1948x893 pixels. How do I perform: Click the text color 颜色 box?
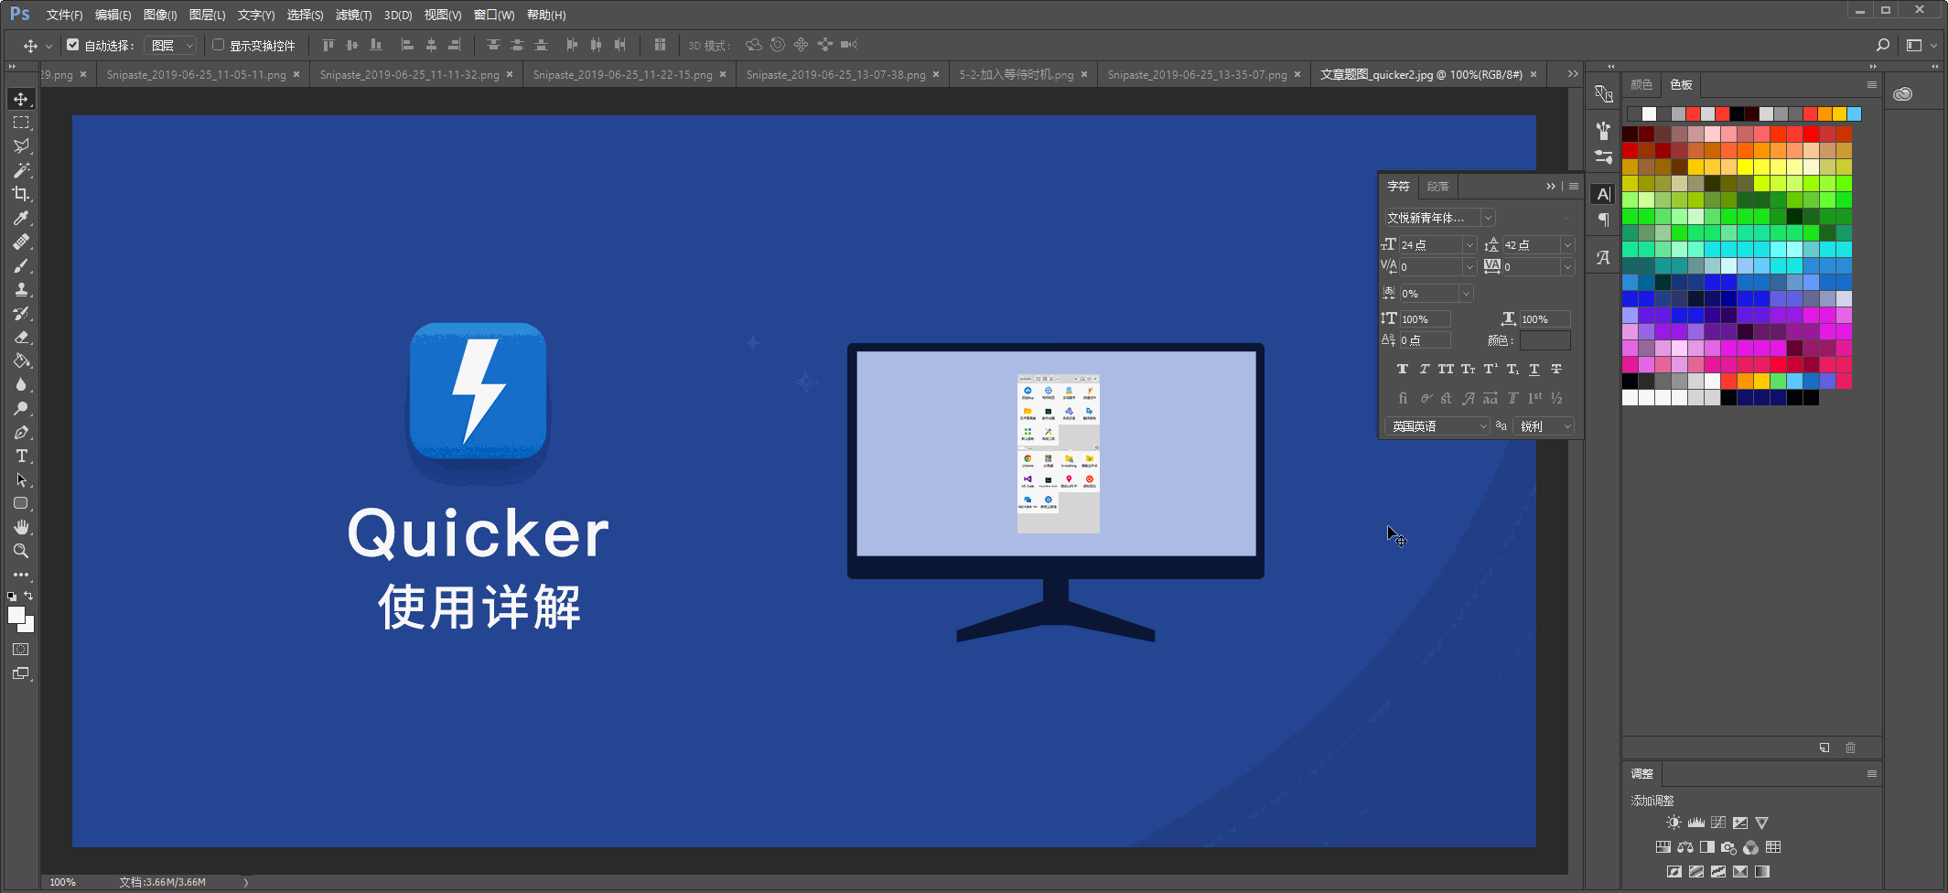click(x=1545, y=339)
